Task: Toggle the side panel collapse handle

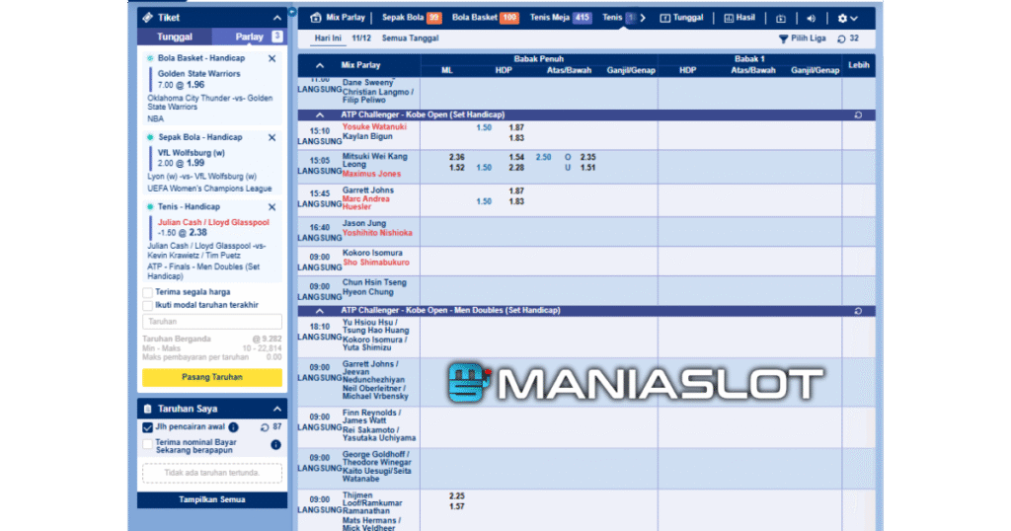Action: coord(292,12)
